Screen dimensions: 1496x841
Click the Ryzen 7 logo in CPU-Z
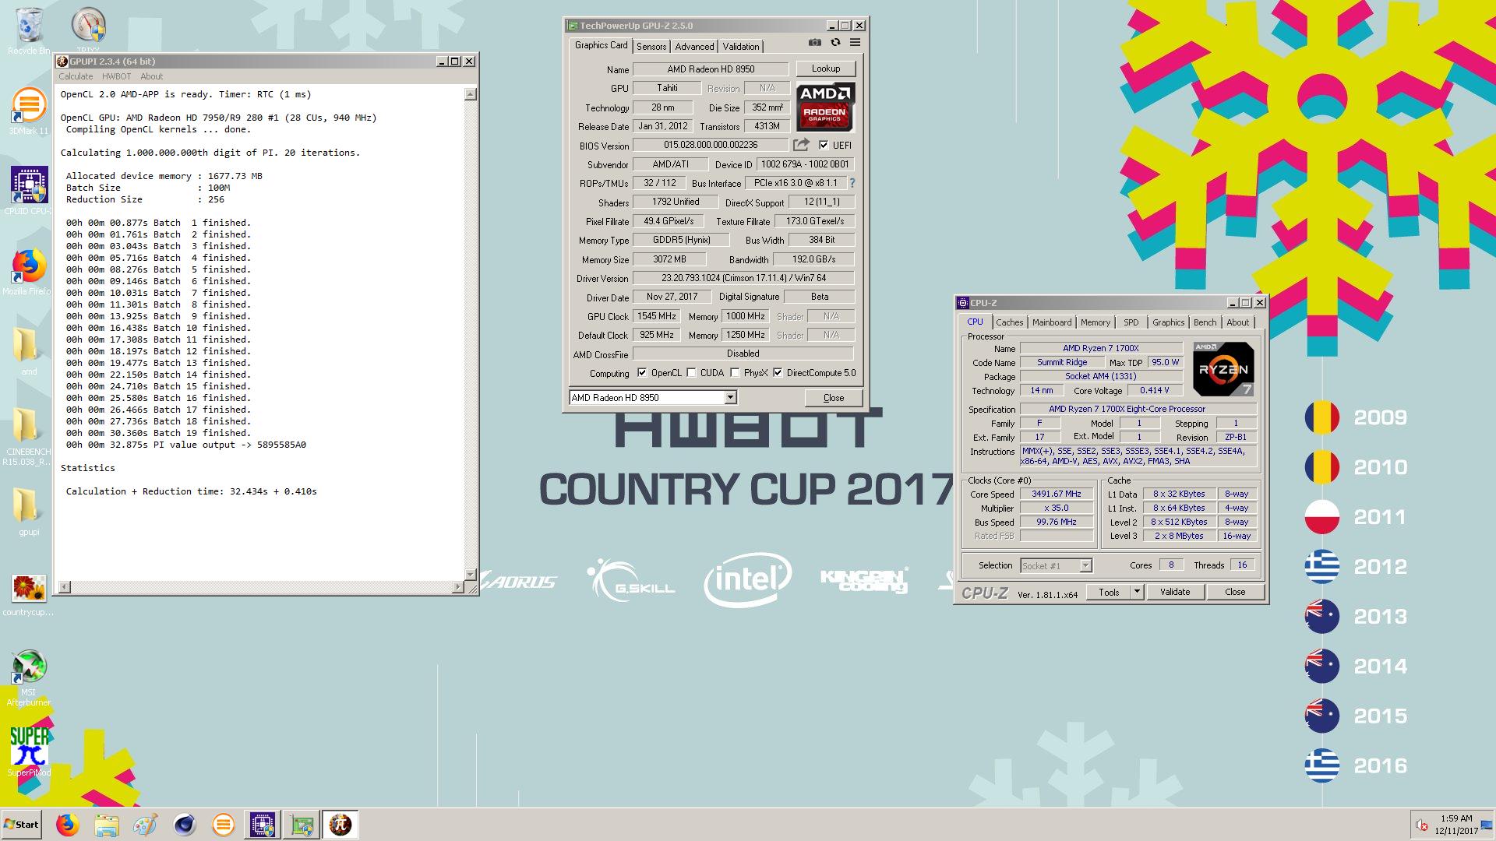1223,369
